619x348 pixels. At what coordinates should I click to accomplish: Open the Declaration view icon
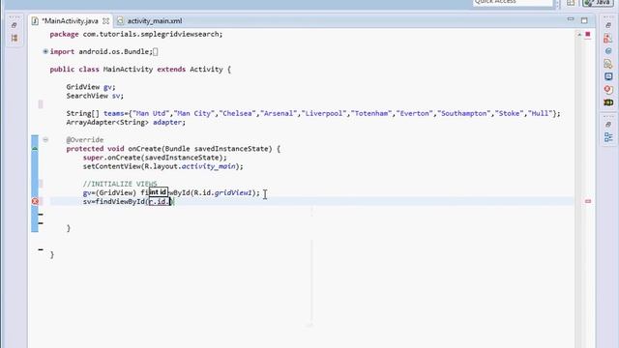point(608,64)
